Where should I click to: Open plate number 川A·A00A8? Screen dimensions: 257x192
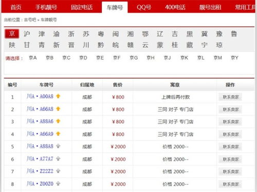40,96
